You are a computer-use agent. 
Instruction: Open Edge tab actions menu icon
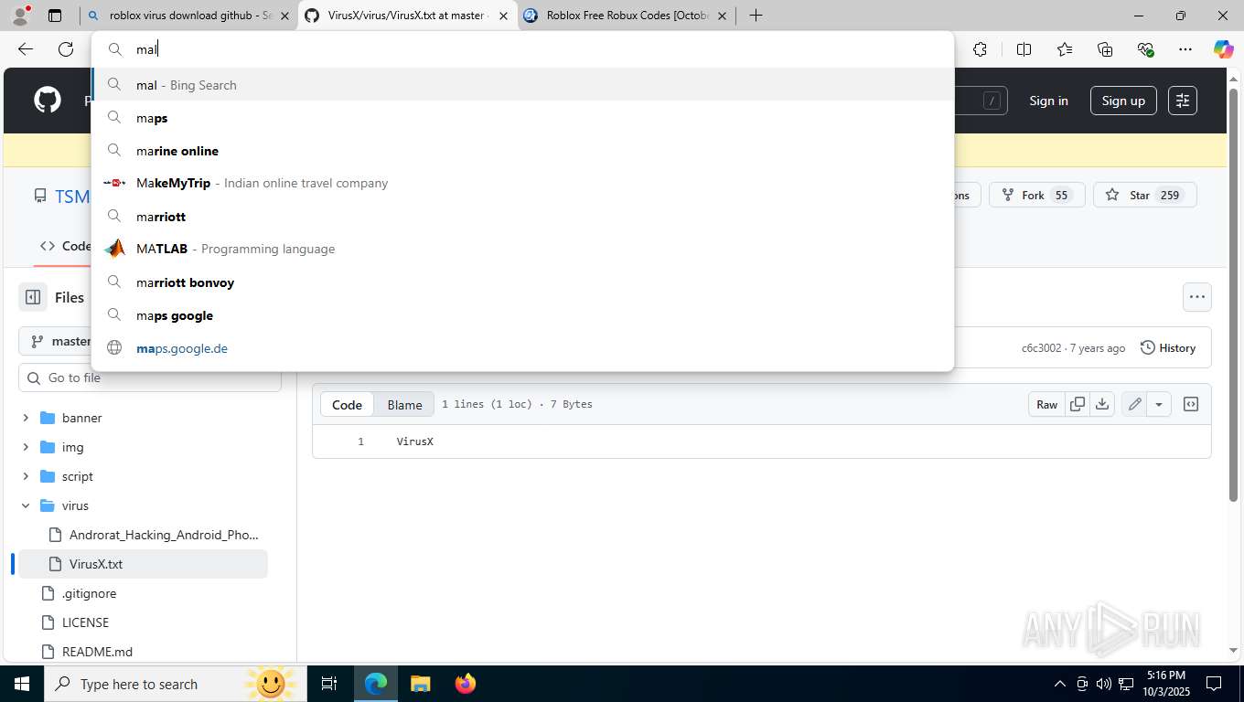tap(55, 16)
